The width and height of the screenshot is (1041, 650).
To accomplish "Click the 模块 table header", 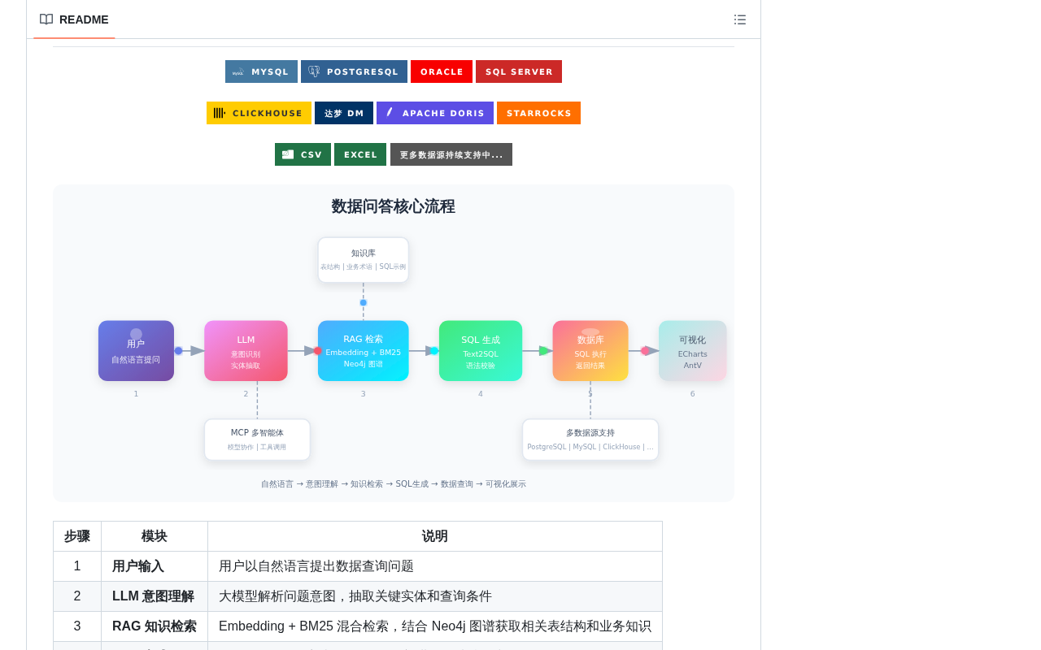I will 155,536.
